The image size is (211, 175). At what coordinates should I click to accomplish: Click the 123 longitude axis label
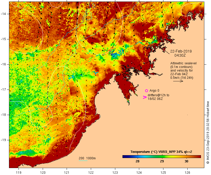click(115, 172)
